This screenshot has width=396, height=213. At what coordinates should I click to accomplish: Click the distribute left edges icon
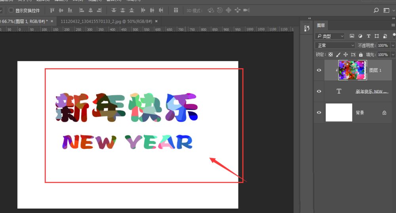(x=143, y=10)
